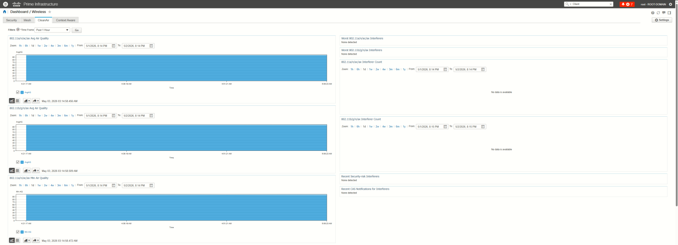Click AvgAQ legend swatch in 802.11b/g/n/ax chart
Viewport: 678px width, 245px height.
point(22,162)
